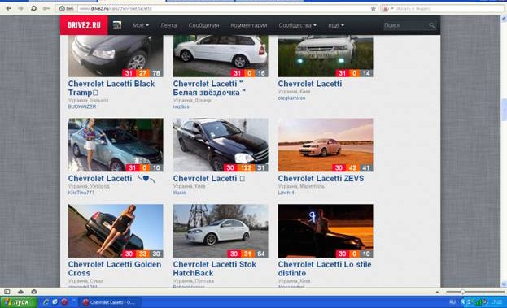
Task: Open the DRIVE2.RU logo home link
Action: tap(84, 25)
